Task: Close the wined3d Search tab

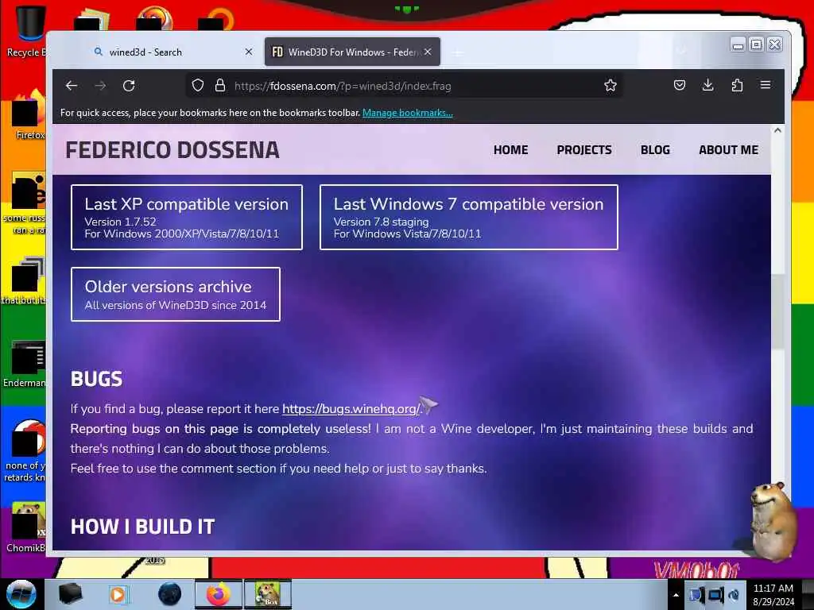Action: point(249,52)
